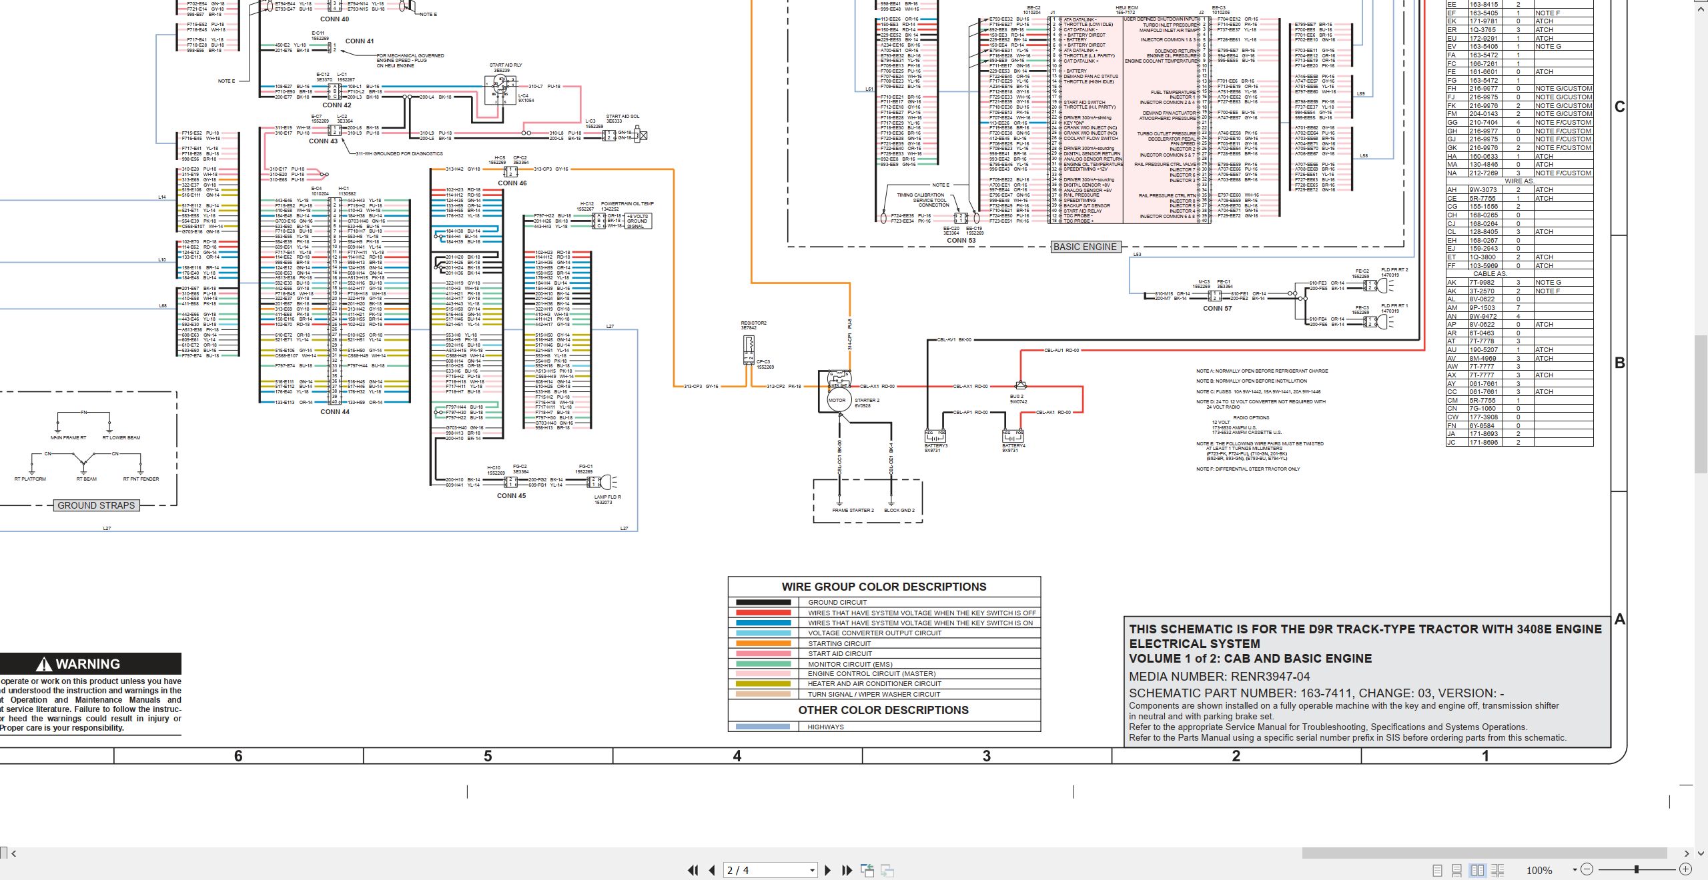Switch to single page layout
Image resolution: width=1708 pixels, height=880 pixels.
click(x=1438, y=870)
